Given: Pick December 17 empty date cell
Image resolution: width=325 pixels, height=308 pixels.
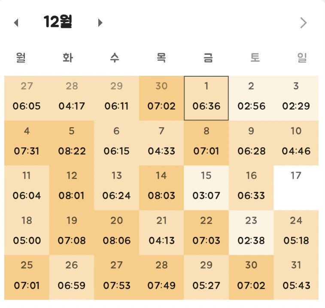Looking at the screenshot, I should (x=296, y=187).
